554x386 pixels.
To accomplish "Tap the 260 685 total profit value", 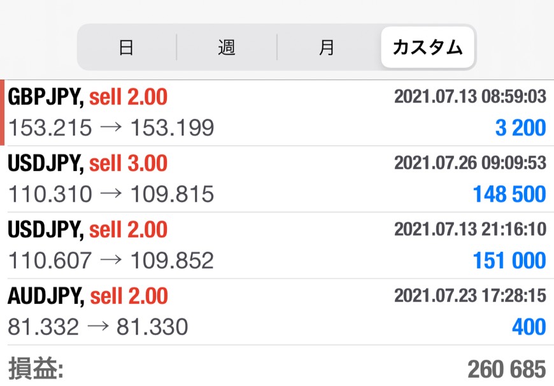I will pos(506,369).
